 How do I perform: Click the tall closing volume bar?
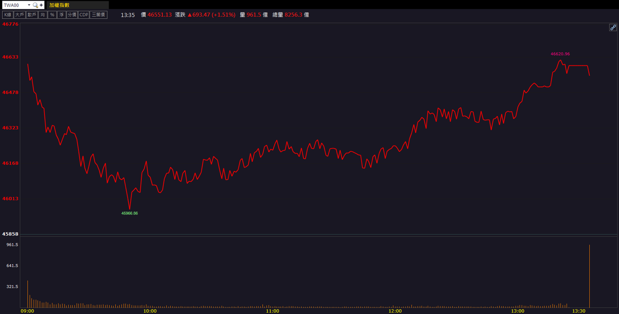589,276
